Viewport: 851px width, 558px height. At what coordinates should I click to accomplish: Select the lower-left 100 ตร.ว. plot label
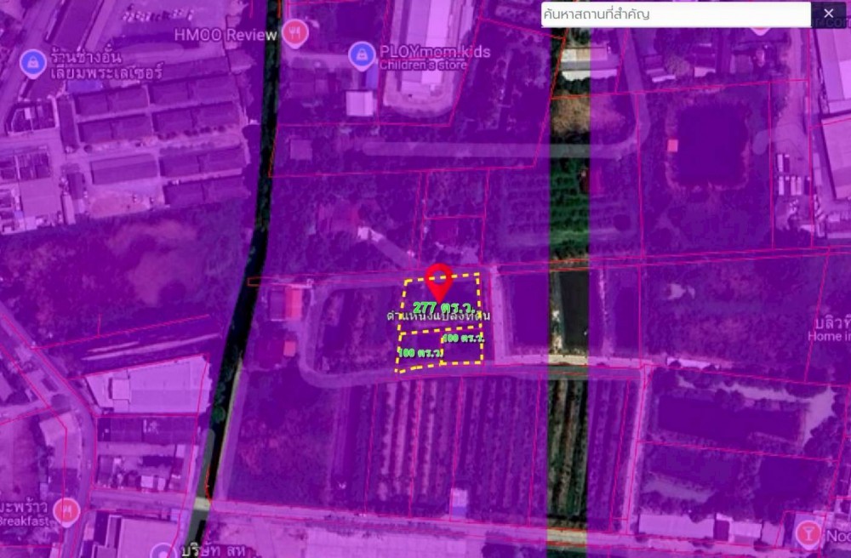(x=419, y=352)
